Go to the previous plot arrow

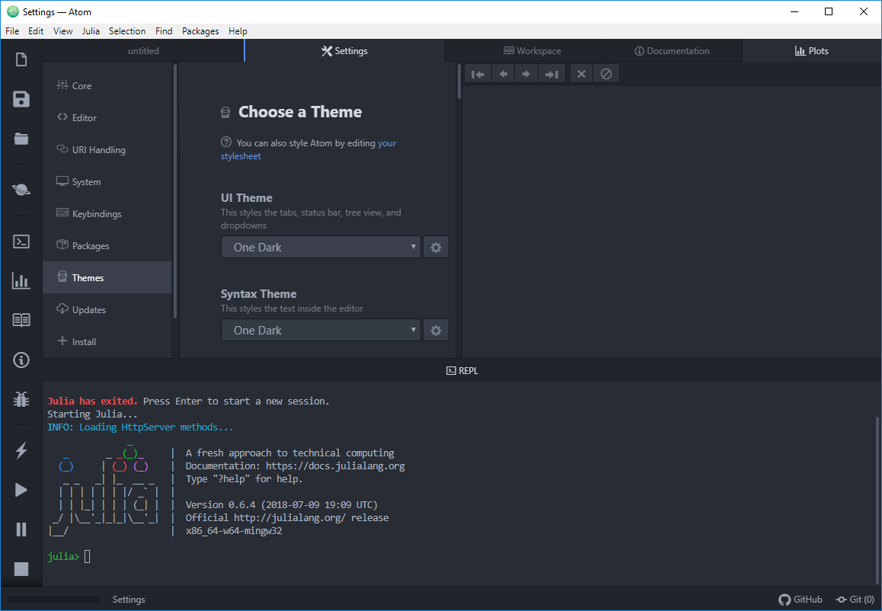pos(503,74)
